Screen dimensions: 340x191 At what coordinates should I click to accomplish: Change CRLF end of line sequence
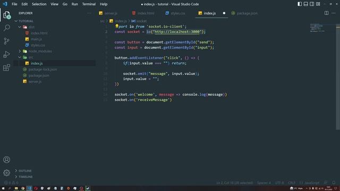coord(292,183)
